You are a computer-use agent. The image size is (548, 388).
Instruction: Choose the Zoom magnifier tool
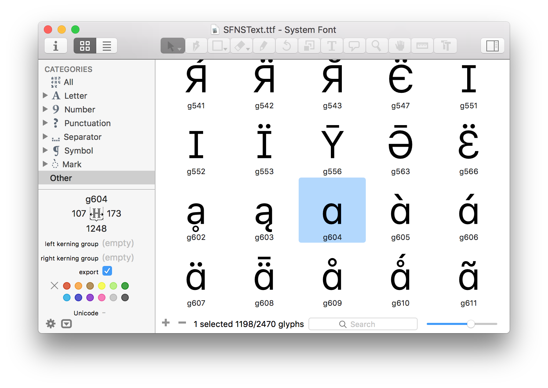pos(377,46)
